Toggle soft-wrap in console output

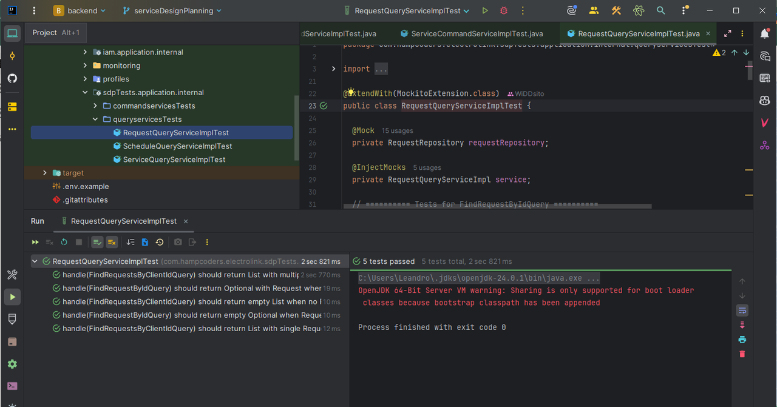(742, 310)
